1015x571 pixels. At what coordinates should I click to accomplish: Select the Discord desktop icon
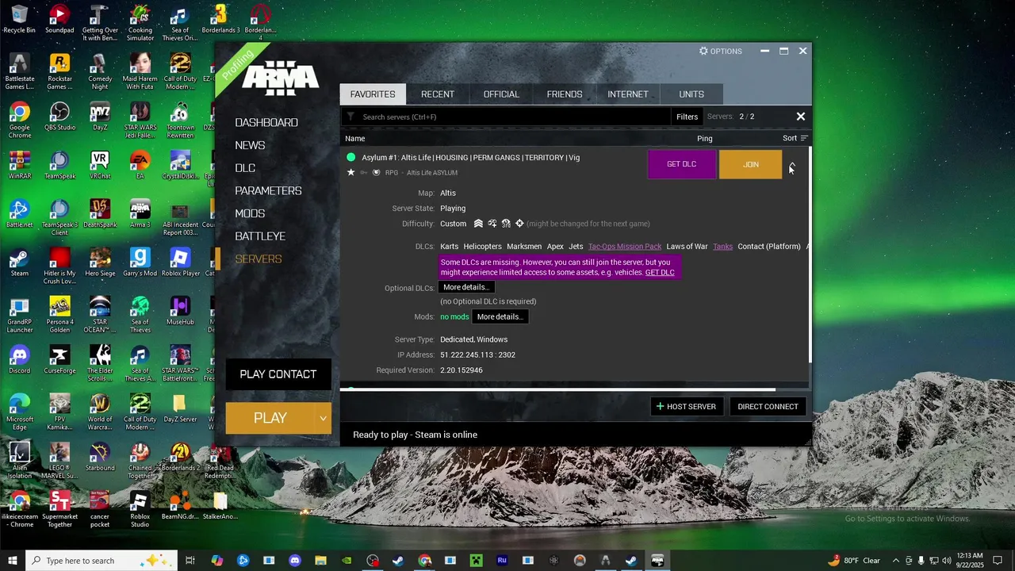pyautogui.click(x=19, y=359)
